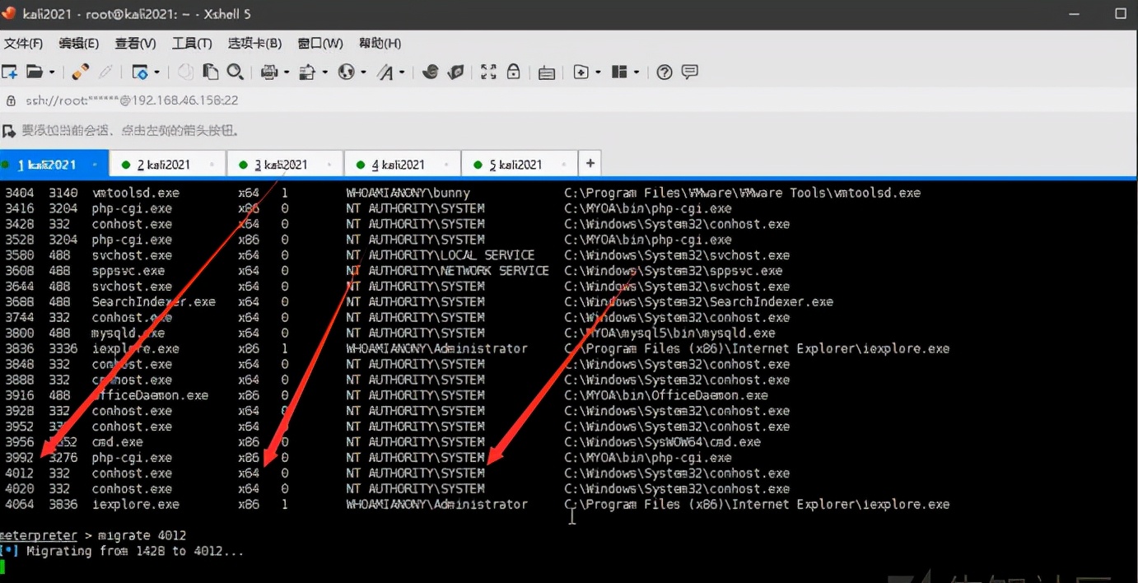Viewport: 1138px width, 583px height.
Task: Toggle full screen mode icon
Action: point(489,72)
